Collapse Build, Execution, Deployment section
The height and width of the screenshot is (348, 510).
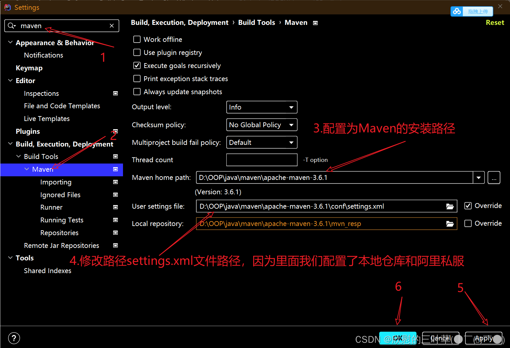(x=10, y=144)
